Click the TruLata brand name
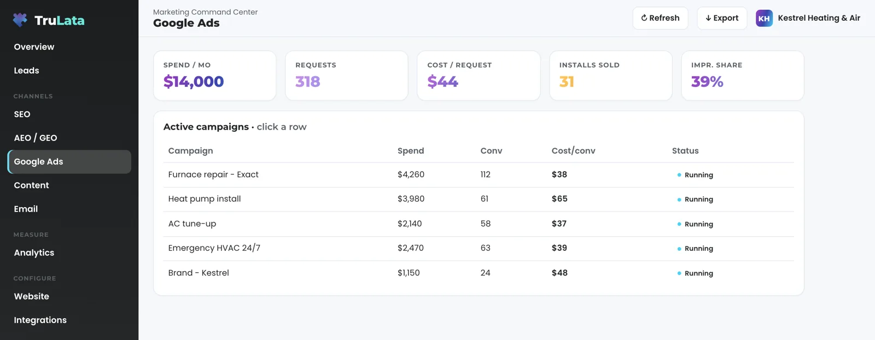 [x=59, y=21]
